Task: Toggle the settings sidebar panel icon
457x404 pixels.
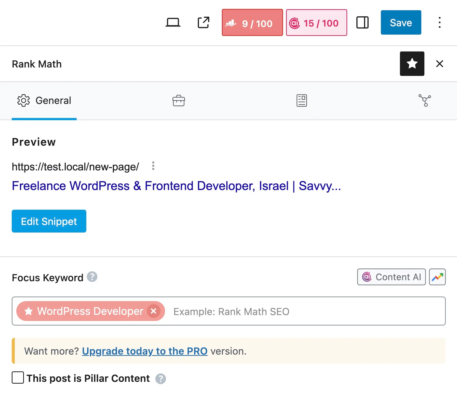Action: [362, 22]
